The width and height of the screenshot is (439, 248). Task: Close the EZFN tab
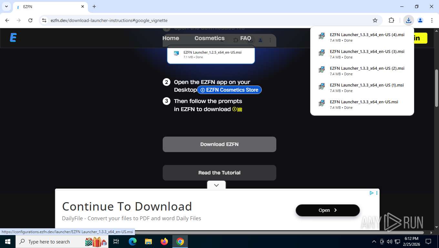[83, 6]
